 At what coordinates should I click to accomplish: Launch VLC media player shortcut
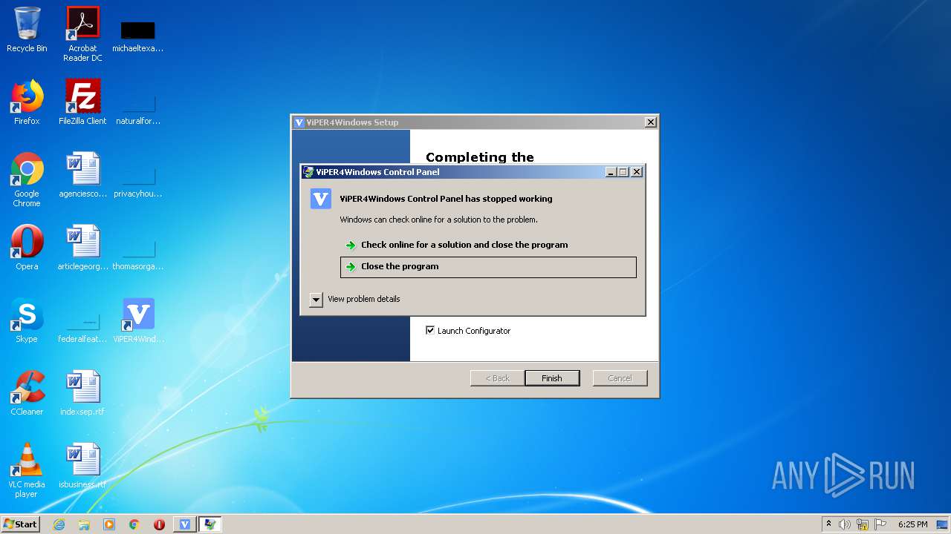pos(27,470)
